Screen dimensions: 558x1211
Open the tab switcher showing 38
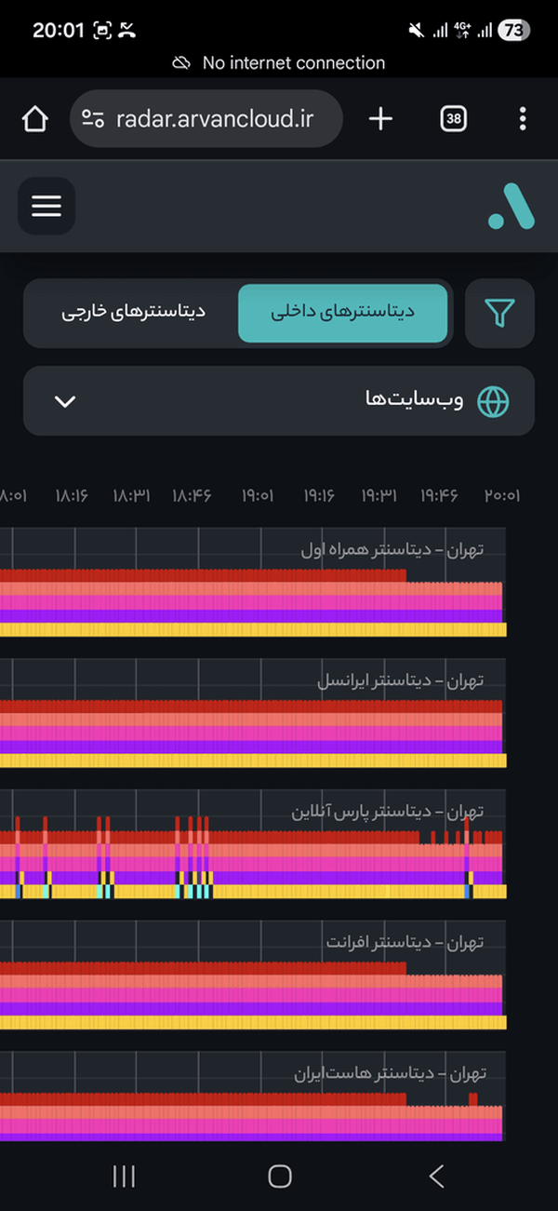pos(453,119)
